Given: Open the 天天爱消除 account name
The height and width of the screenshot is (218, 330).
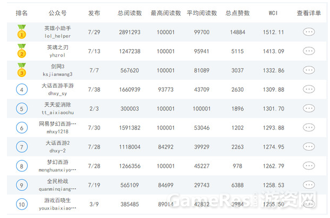Looking at the screenshot, I should coord(58,105).
